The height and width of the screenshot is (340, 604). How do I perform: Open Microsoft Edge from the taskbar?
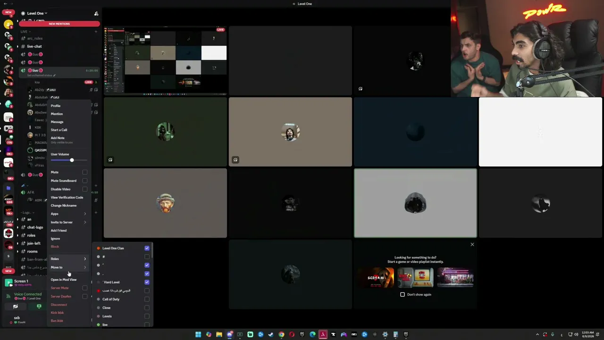[312, 335]
